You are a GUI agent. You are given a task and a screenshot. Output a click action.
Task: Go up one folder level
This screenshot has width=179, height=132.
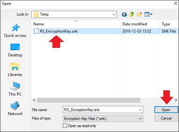pos(132,14)
